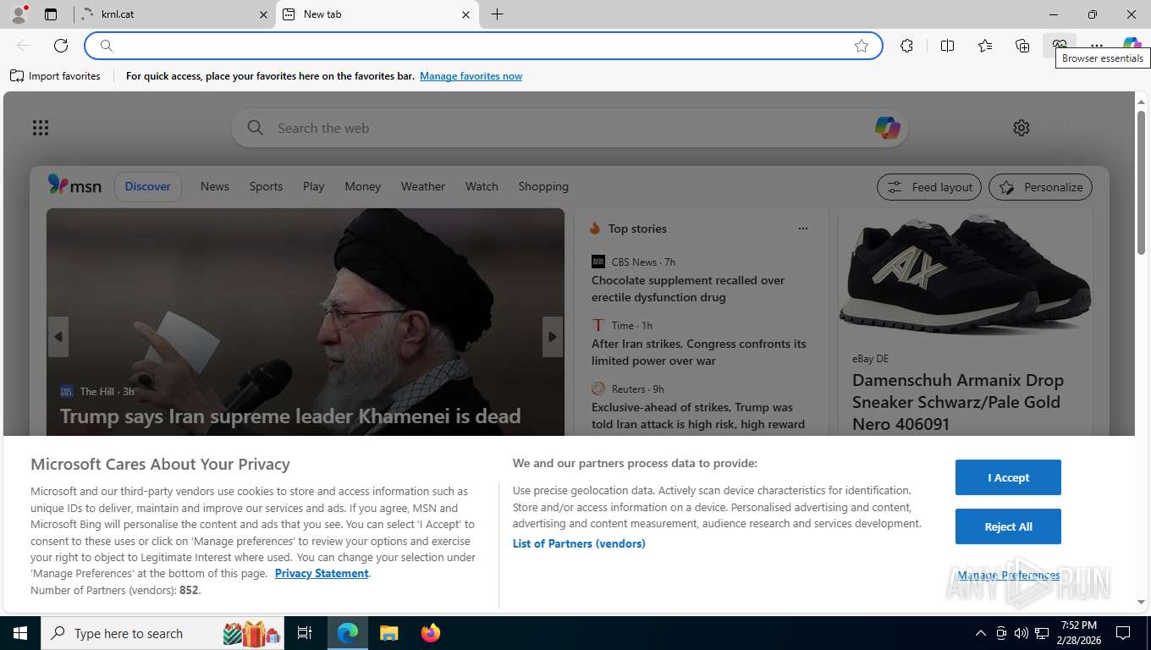
Task: Open Top stories more options menu
Action: (x=803, y=229)
